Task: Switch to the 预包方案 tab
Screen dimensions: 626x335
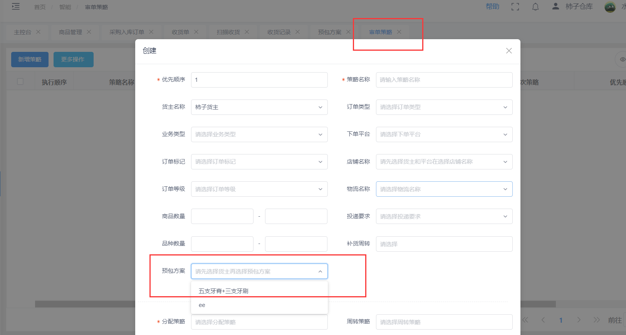Action: (x=330, y=32)
